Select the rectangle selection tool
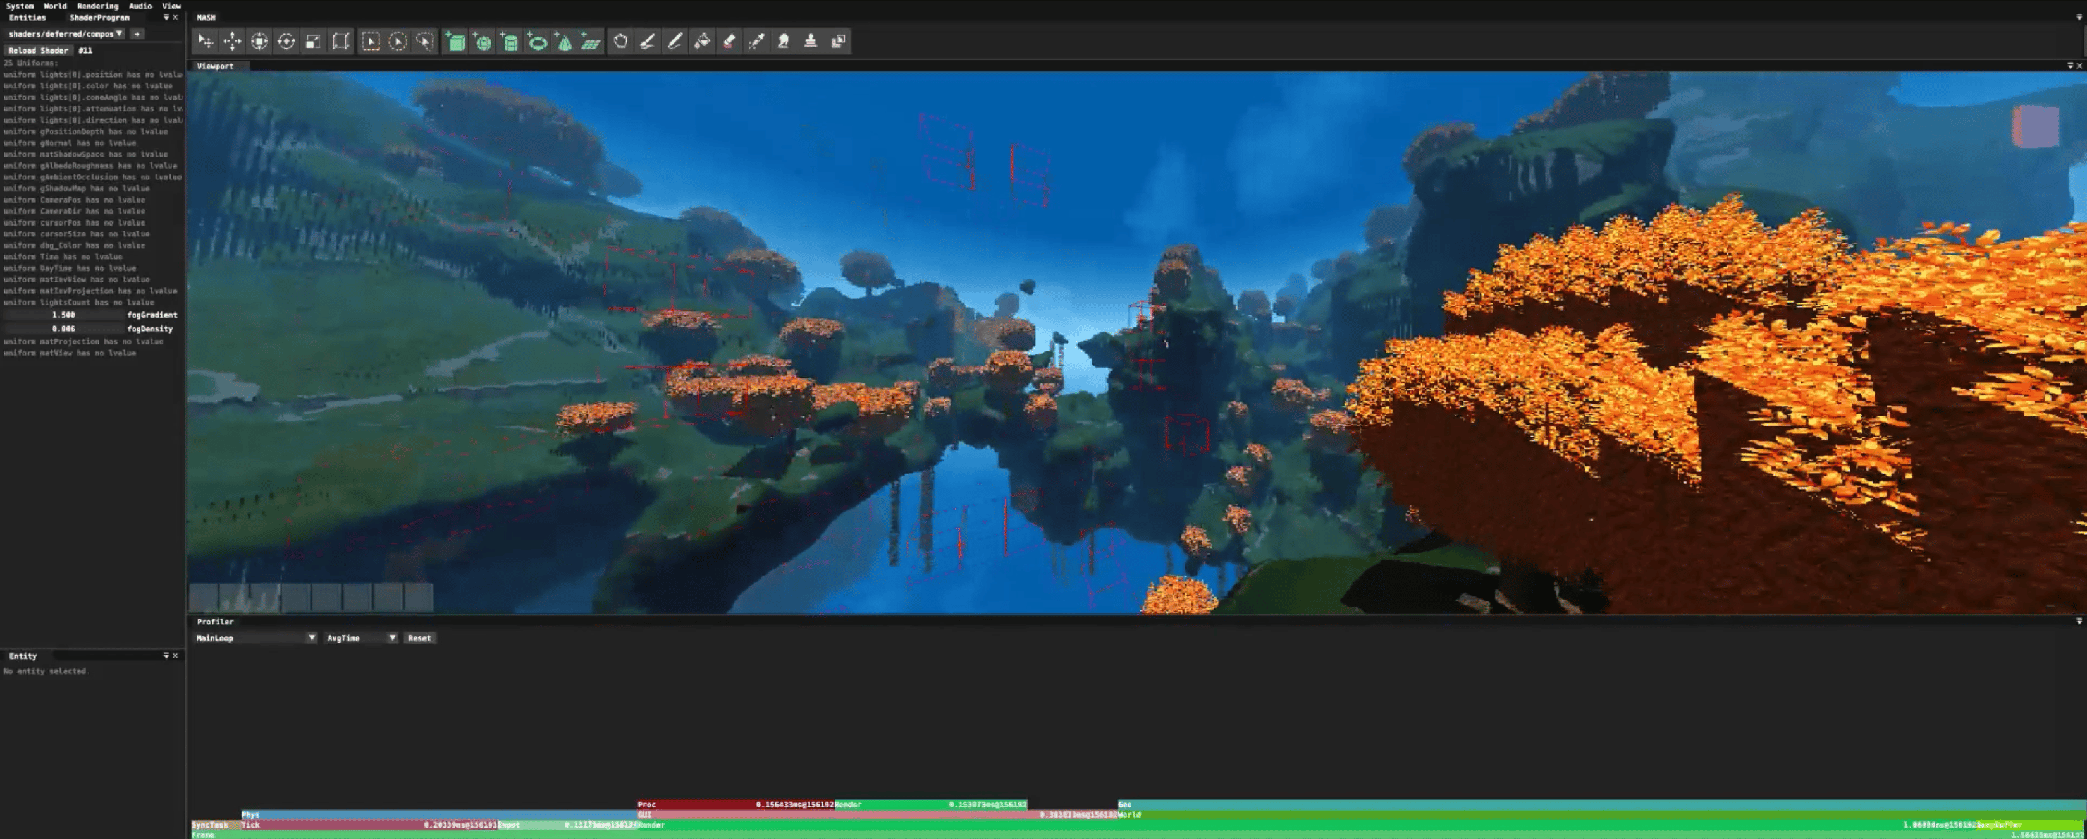 370,41
